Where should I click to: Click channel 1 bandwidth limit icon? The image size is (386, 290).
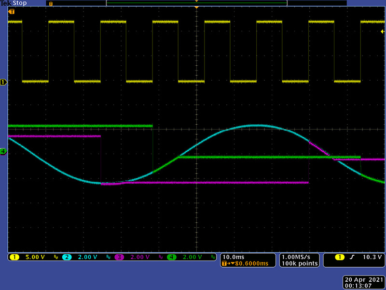pyautogui.click(x=55, y=257)
